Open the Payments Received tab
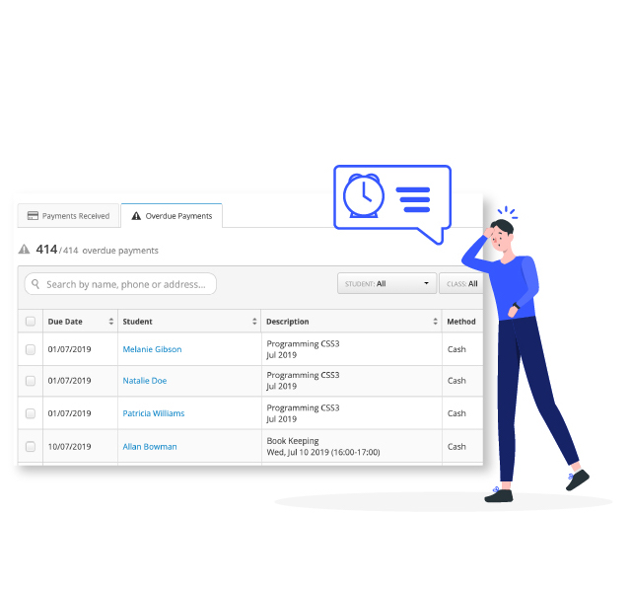Image resolution: width=631 pixels, height=589 pixels. [68, 216]
